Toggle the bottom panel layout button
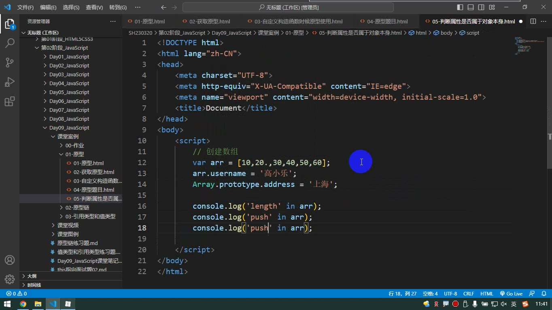This screenshot has width=552, height=310. 471,7
